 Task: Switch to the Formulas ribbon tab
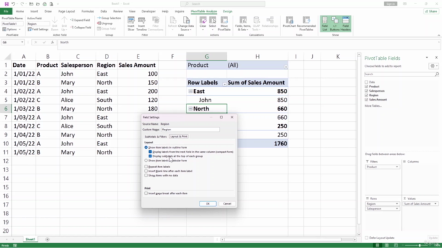tap(88, 12)
